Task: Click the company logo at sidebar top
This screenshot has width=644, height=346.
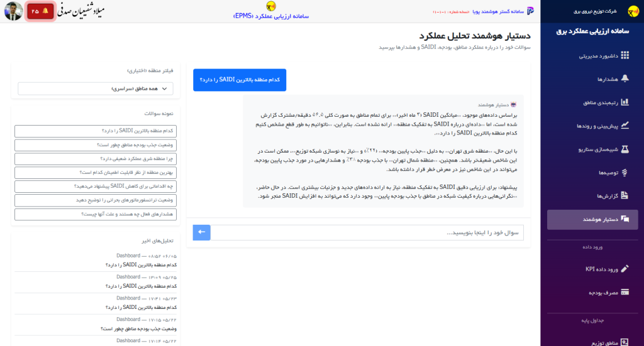Action: pyautogui.click(x=633, y=11)
